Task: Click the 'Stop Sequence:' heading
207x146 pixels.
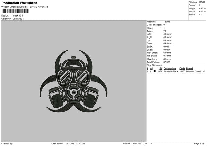Action: pos(155,65)
